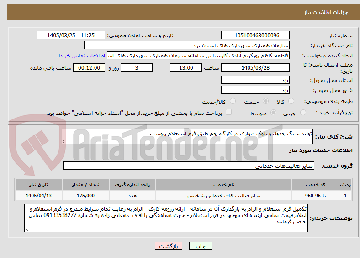
Task: Open the اطلاعات تماس خریدار link
Action: [81, 56]
